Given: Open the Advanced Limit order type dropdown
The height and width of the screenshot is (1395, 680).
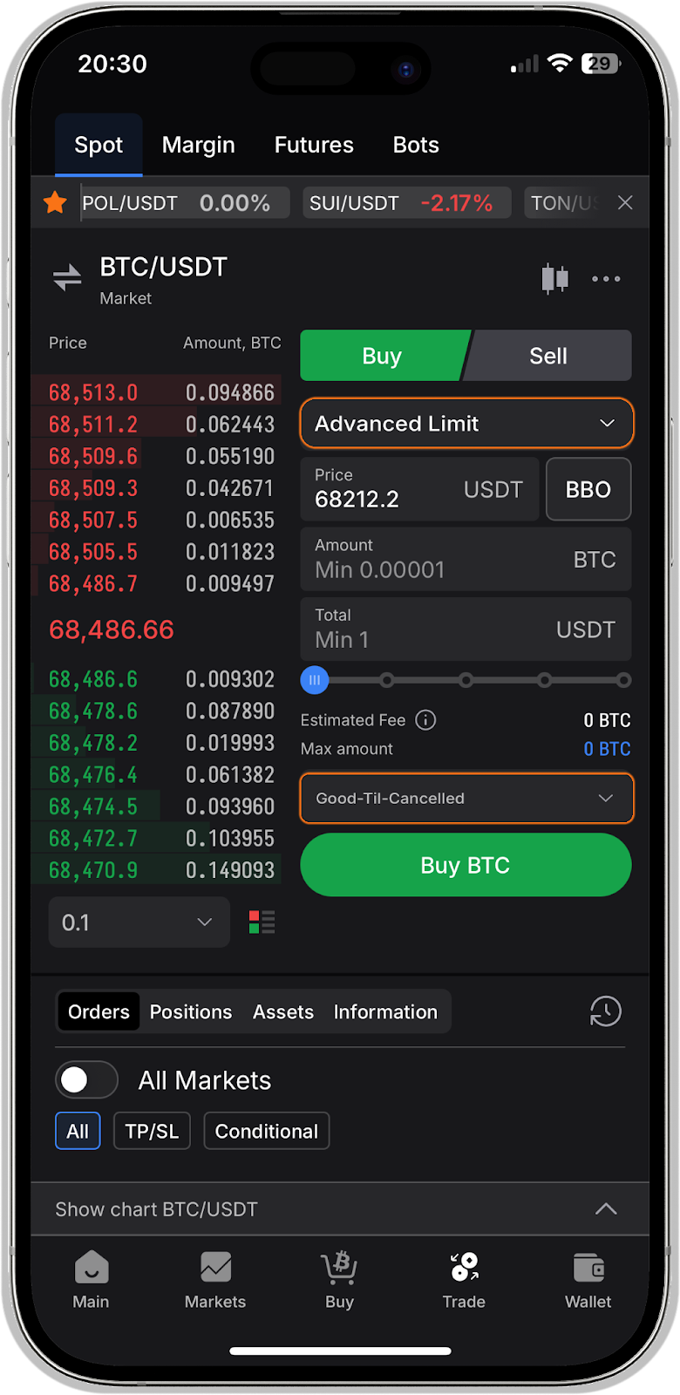Looking at the screenshot, I should pyautogui.click(x=466, y=424).
